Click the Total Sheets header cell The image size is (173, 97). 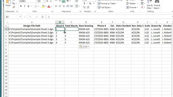tap(71, 26)
